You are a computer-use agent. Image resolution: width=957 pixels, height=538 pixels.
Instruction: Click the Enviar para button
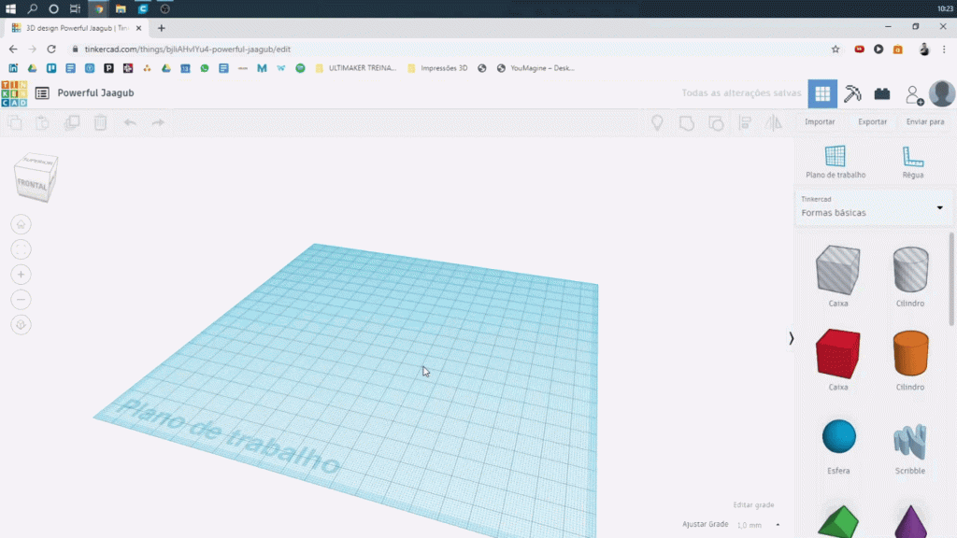[924, 122]
